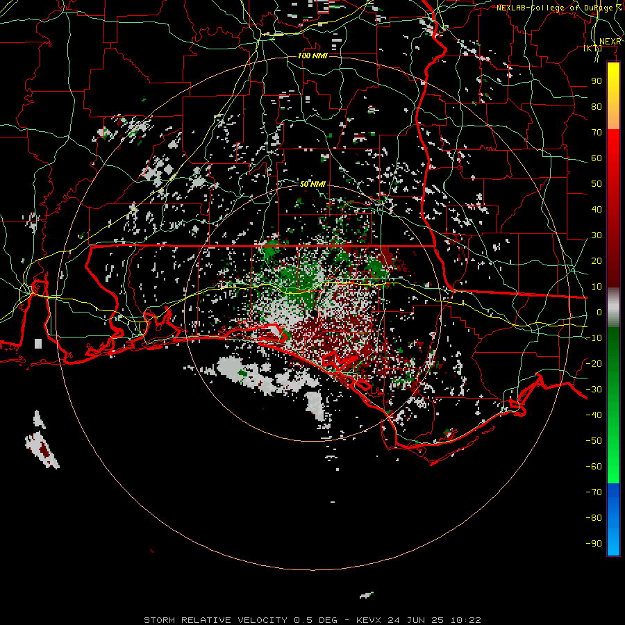Pick the bright red band below 70

[x=613, y=144]
